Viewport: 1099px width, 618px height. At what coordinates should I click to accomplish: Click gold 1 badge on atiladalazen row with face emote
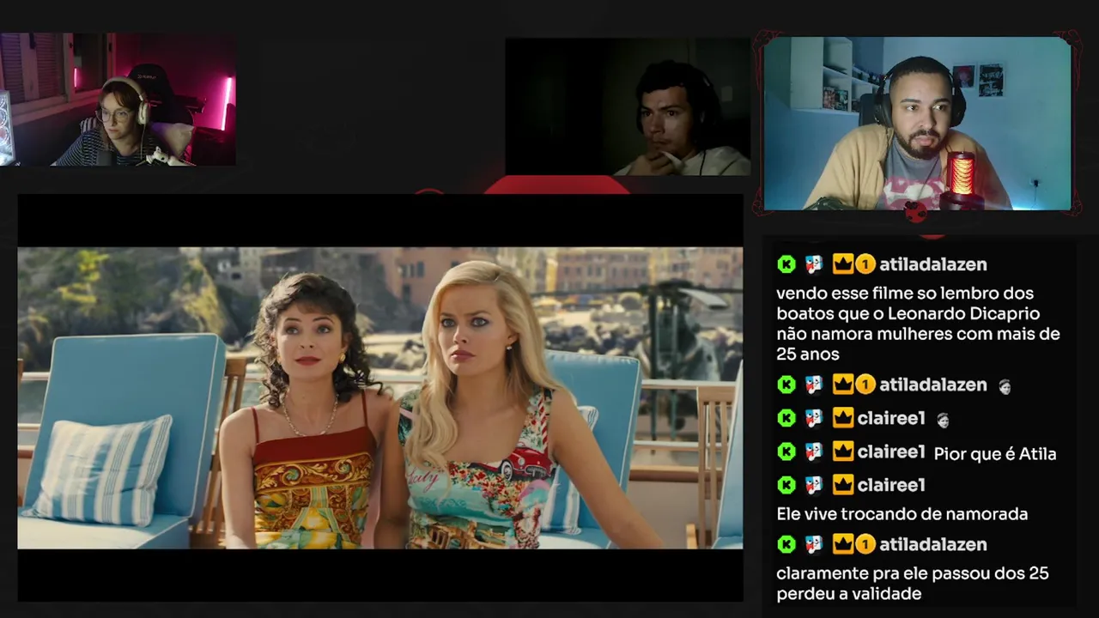pyautogui.click(x=865, y=385)
